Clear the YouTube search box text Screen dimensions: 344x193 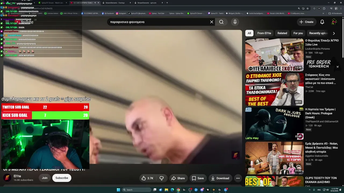(212, 22)
